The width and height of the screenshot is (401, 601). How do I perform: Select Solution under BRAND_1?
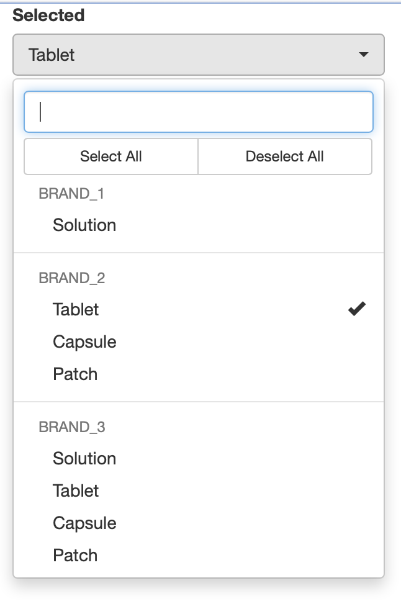tap(85, 225)
